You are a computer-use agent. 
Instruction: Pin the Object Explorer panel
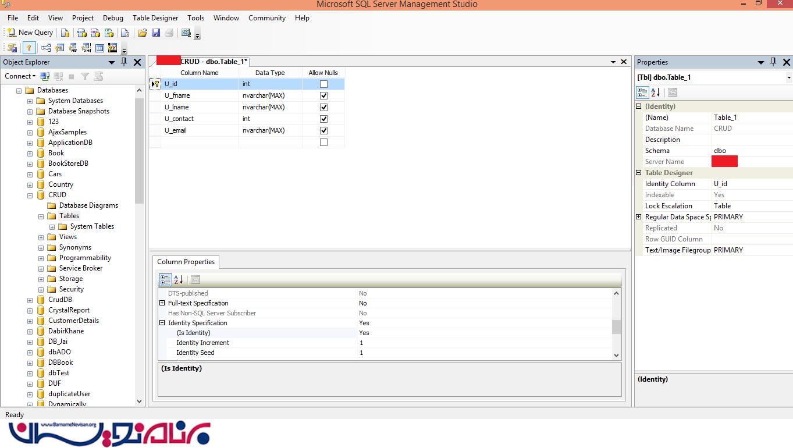coord(124,62)
